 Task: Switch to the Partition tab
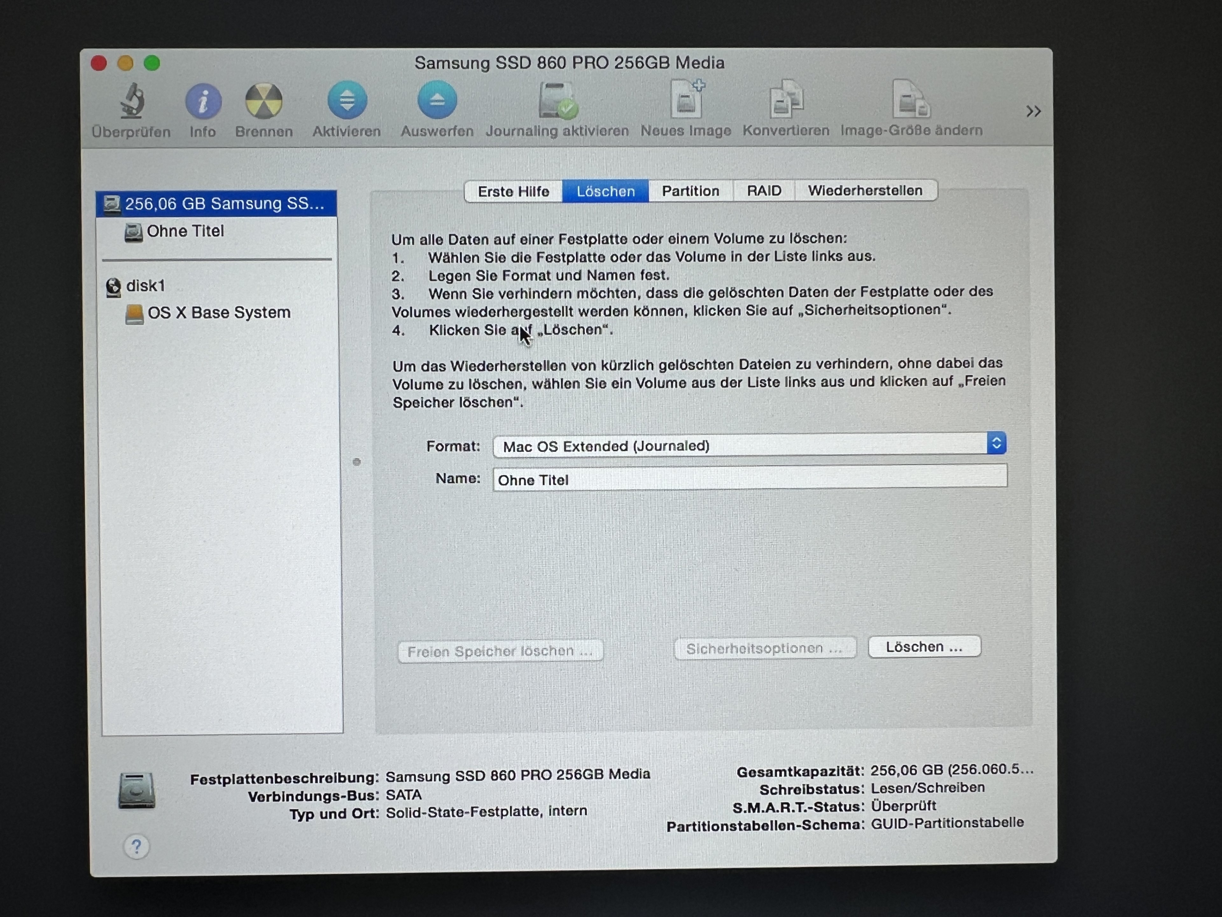click(x=691, y=191)
